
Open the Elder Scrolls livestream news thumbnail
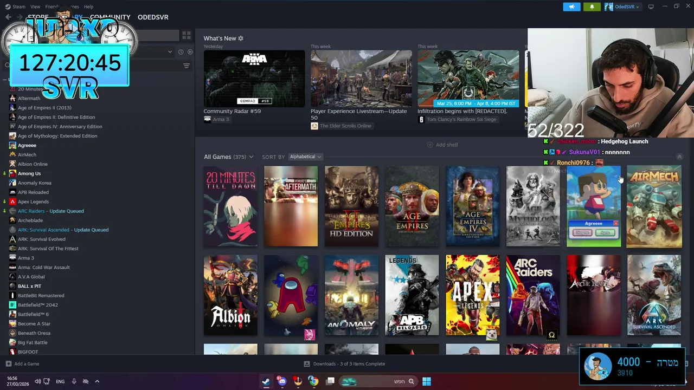coord(361,79)
